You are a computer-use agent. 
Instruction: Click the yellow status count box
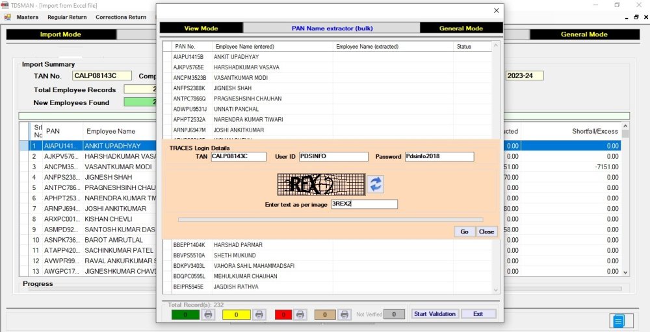[x=237, y=314]
